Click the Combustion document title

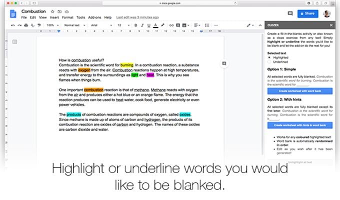tap(33, 11)
